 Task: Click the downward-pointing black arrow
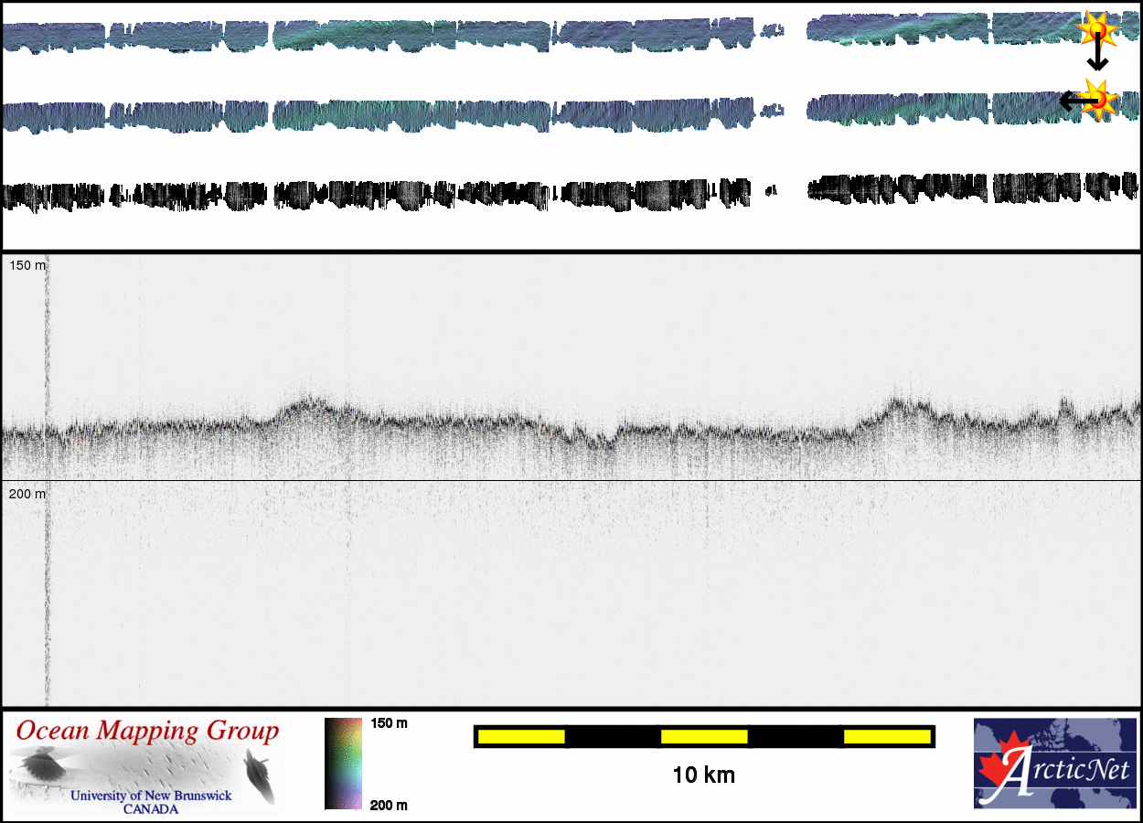coord(1096,60)
